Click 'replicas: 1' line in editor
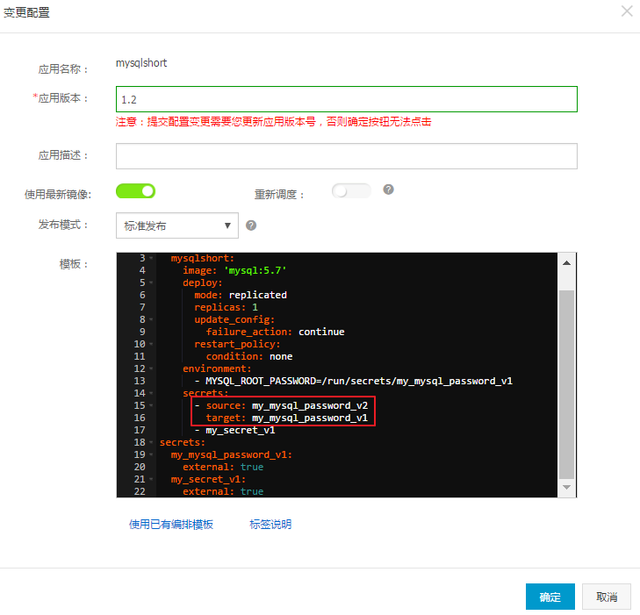This screenshot has height=615, width=640. click(226, 307)
